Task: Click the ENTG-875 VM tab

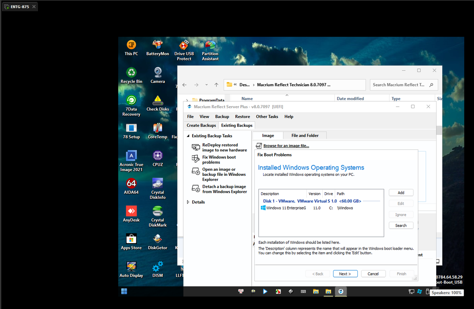Action: click(20, 7)
